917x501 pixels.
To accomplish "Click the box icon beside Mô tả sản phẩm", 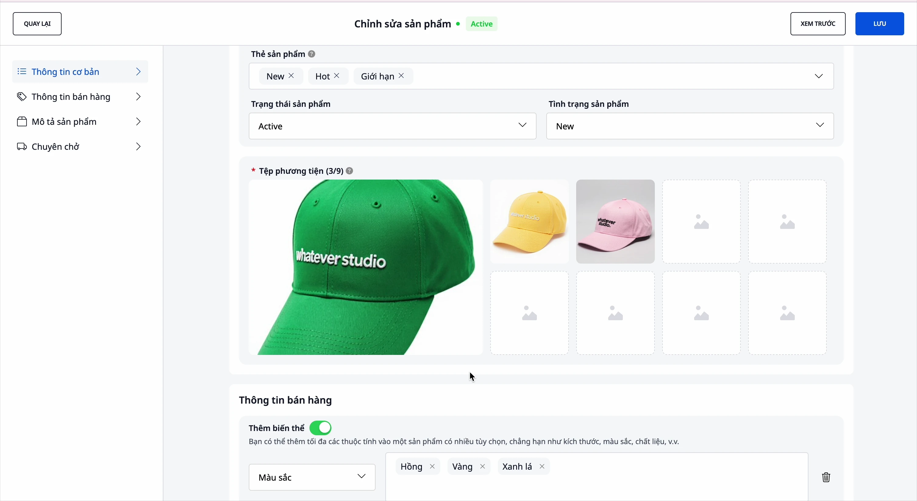I will [22, 121].
